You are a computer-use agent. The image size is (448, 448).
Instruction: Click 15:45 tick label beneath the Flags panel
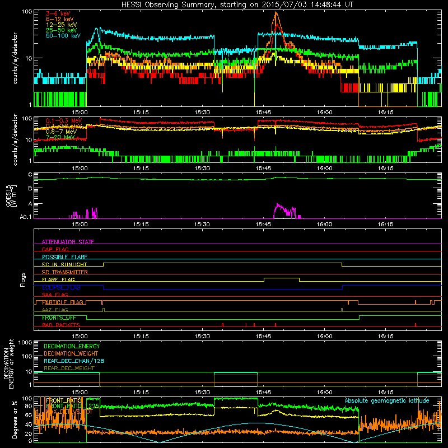pos(263,336)
